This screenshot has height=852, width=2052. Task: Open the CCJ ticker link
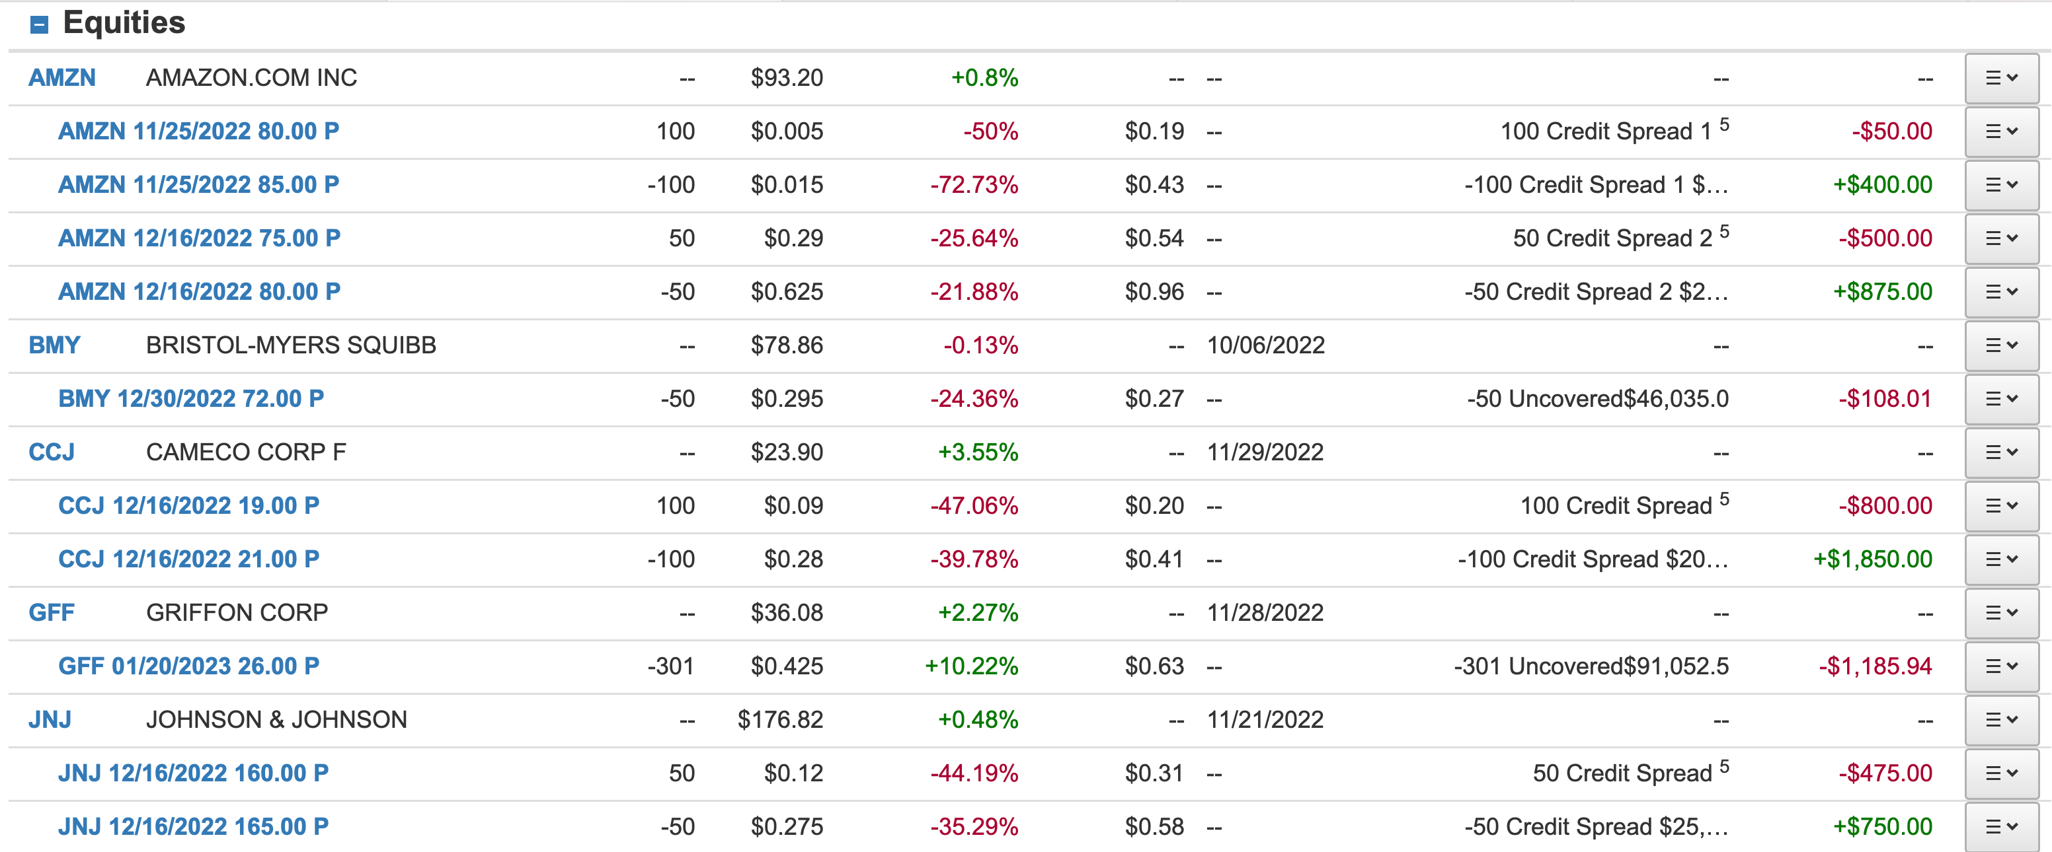pyautogui.click(x=52, y=452)
